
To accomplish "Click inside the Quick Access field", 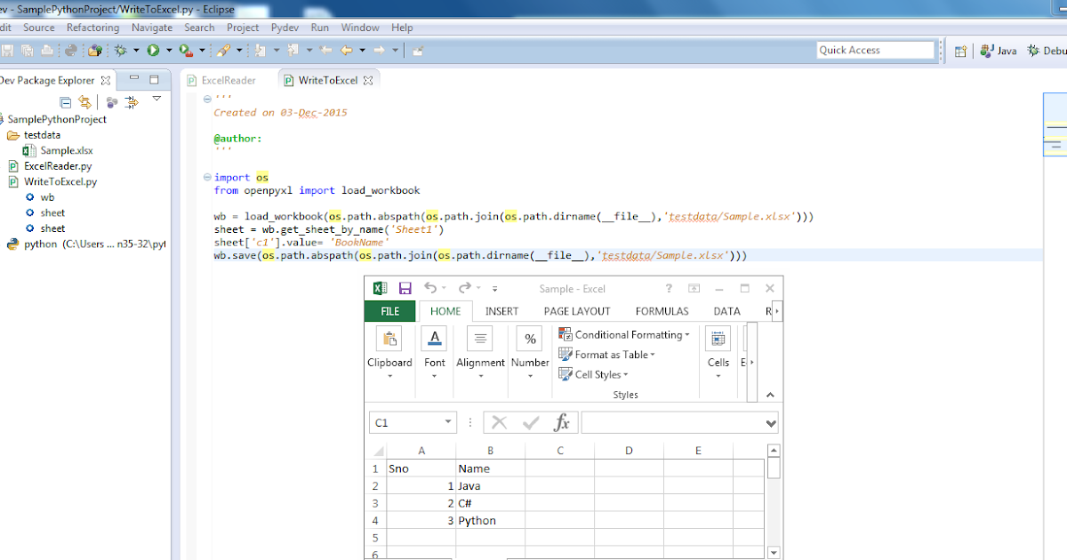I will (x=876, y=50).
